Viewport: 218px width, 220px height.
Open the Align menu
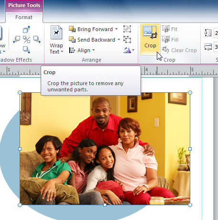[82, 50]
